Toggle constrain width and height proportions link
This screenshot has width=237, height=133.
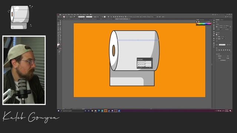pyautogui.click(x=230, y=27)
